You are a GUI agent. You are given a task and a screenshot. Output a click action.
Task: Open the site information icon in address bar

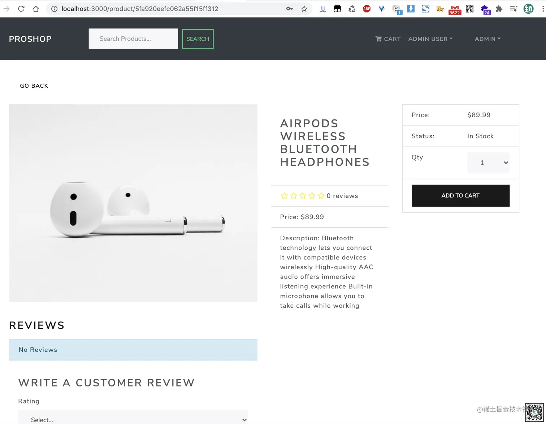[x=54, y=9]
